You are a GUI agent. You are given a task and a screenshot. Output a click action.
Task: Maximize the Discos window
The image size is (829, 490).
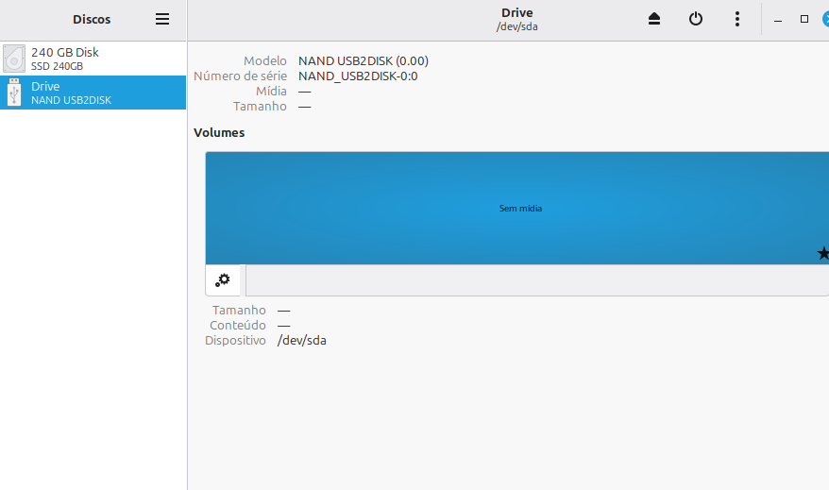(x=804, y=20)
